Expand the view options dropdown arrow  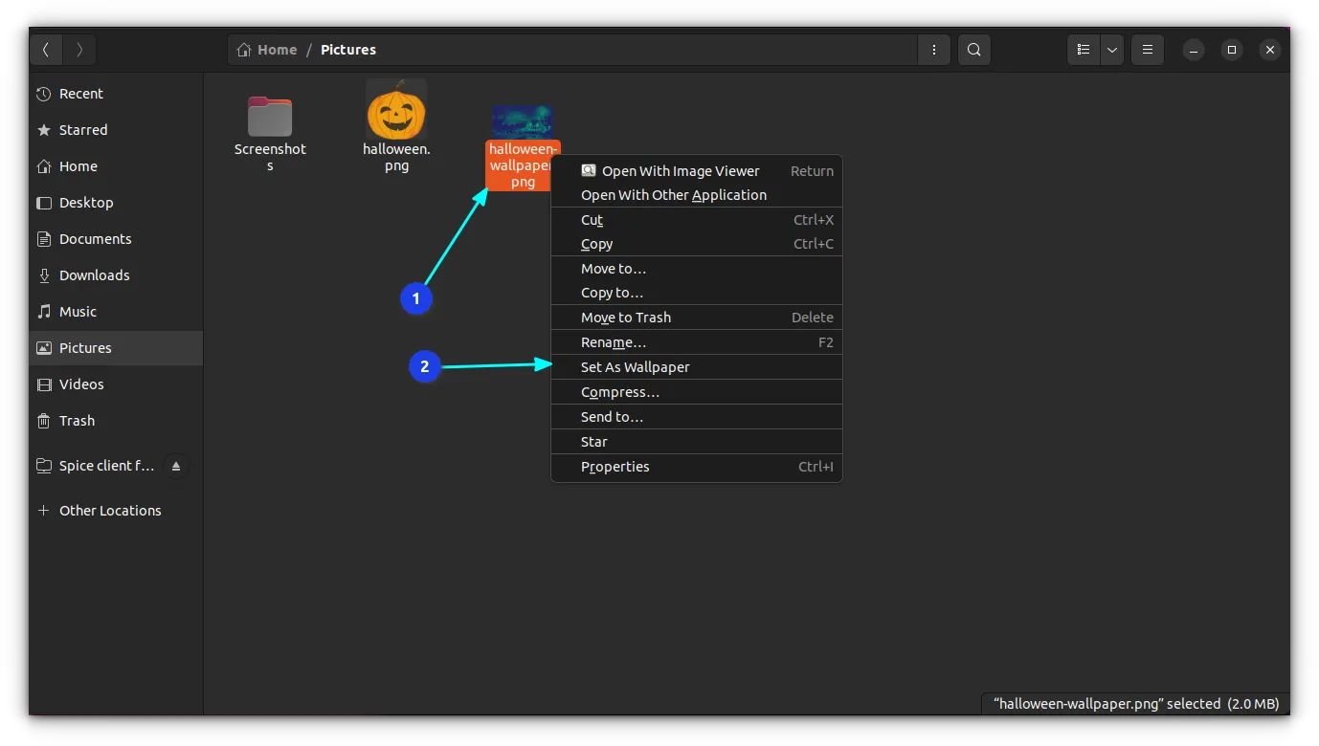tap(1111, 50)
